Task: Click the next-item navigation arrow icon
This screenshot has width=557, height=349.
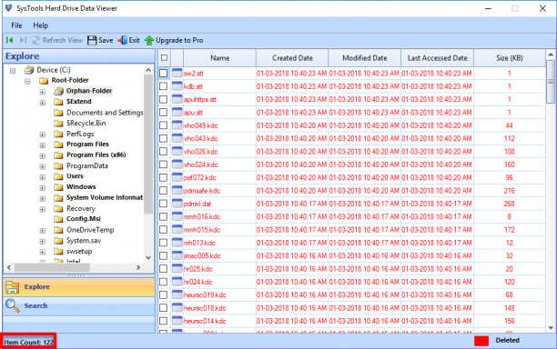Action: 23,40
